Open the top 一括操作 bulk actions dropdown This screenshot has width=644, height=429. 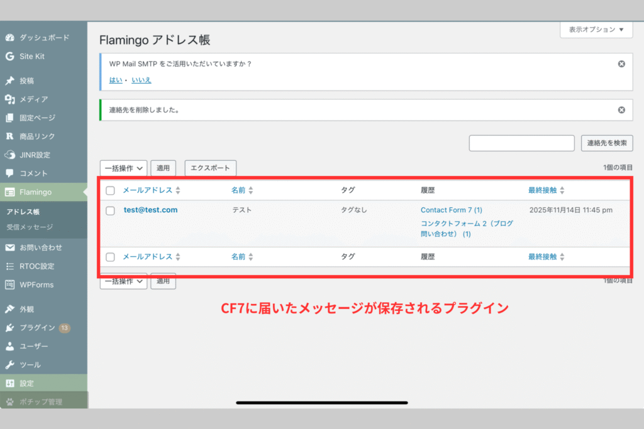click(123, 168)
